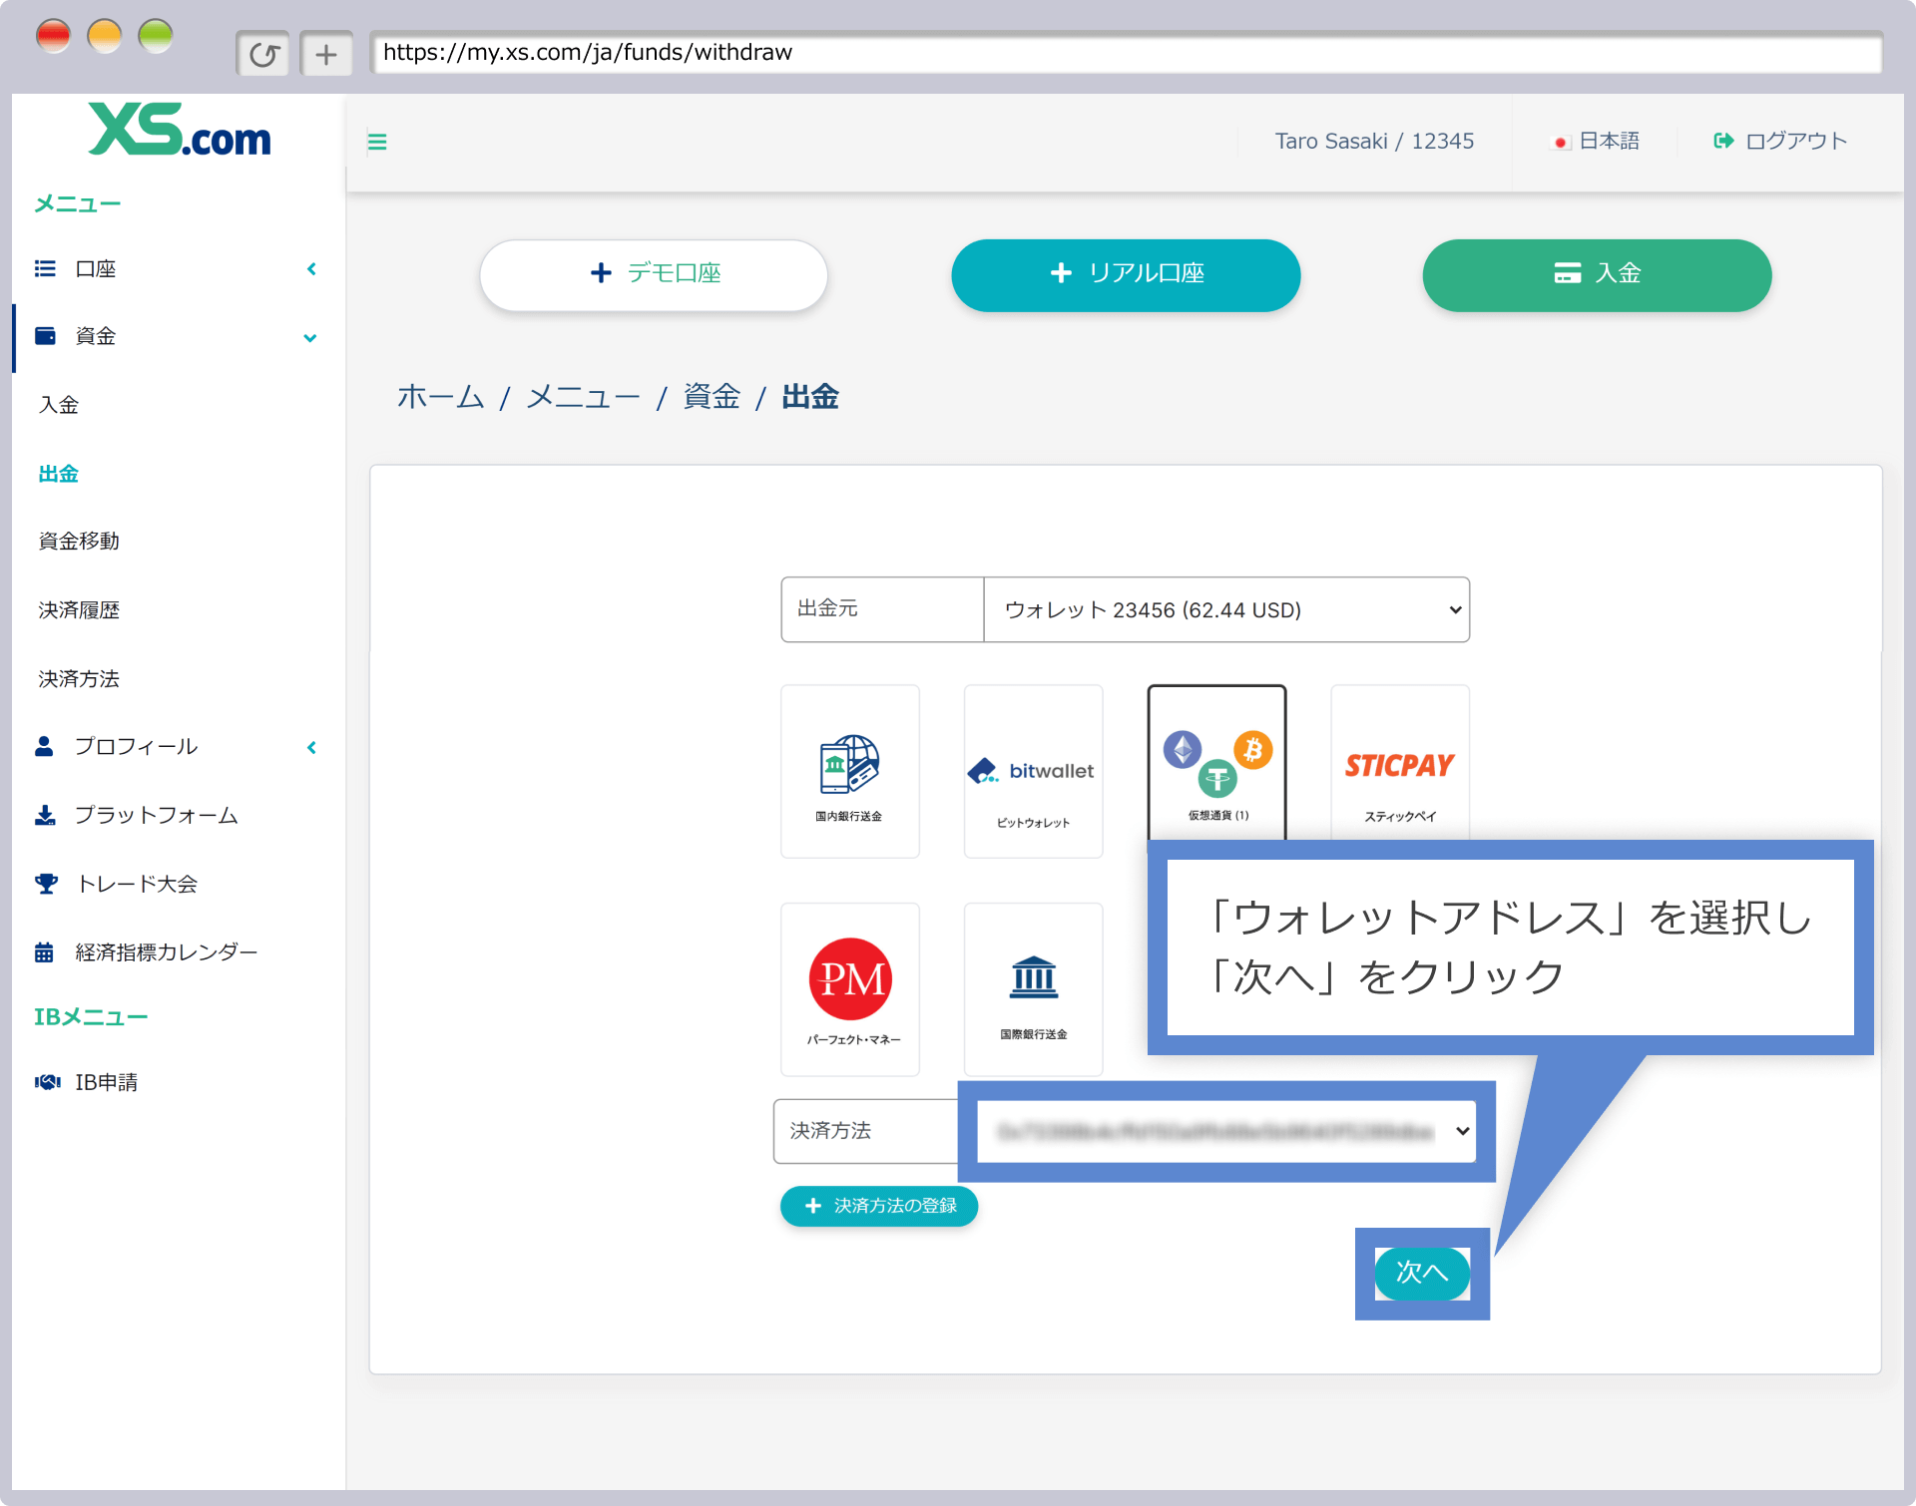The image size is (1916, 1506).
Task: Open the 決済方法 wallet address dropdown
Action: [x=1226, y=1131]
